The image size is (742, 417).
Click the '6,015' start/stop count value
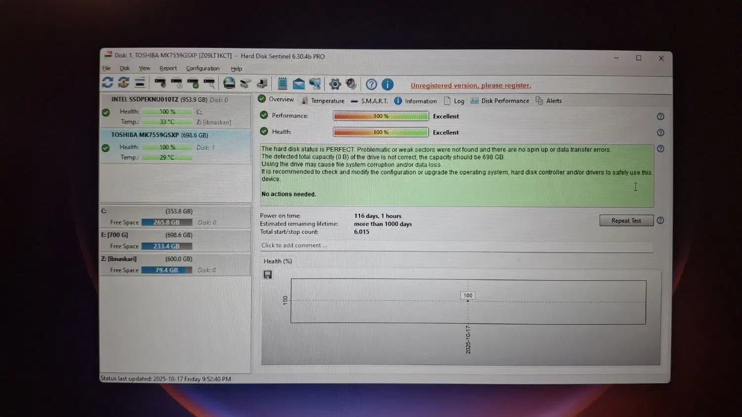click(362, 232)
